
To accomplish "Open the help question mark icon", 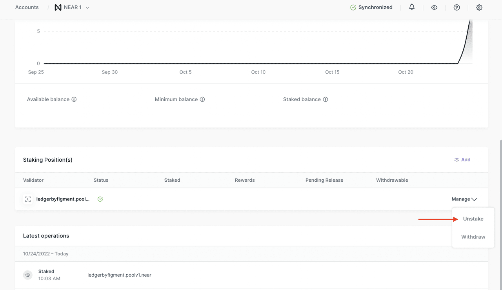I will point(457,7).
